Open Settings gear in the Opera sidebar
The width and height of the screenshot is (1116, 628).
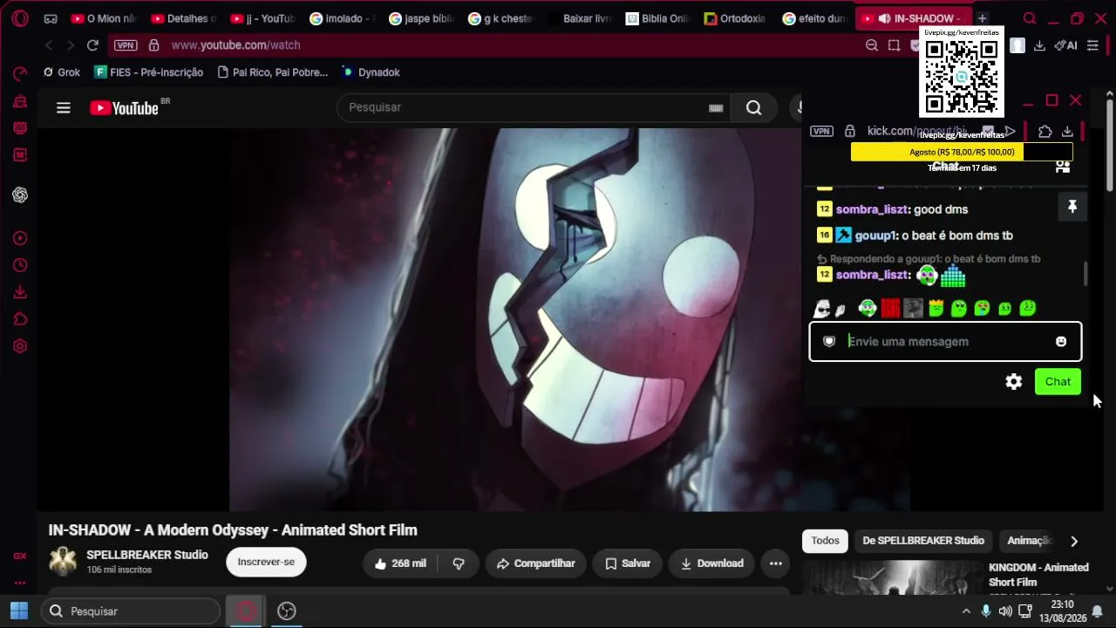pos(20,346)
